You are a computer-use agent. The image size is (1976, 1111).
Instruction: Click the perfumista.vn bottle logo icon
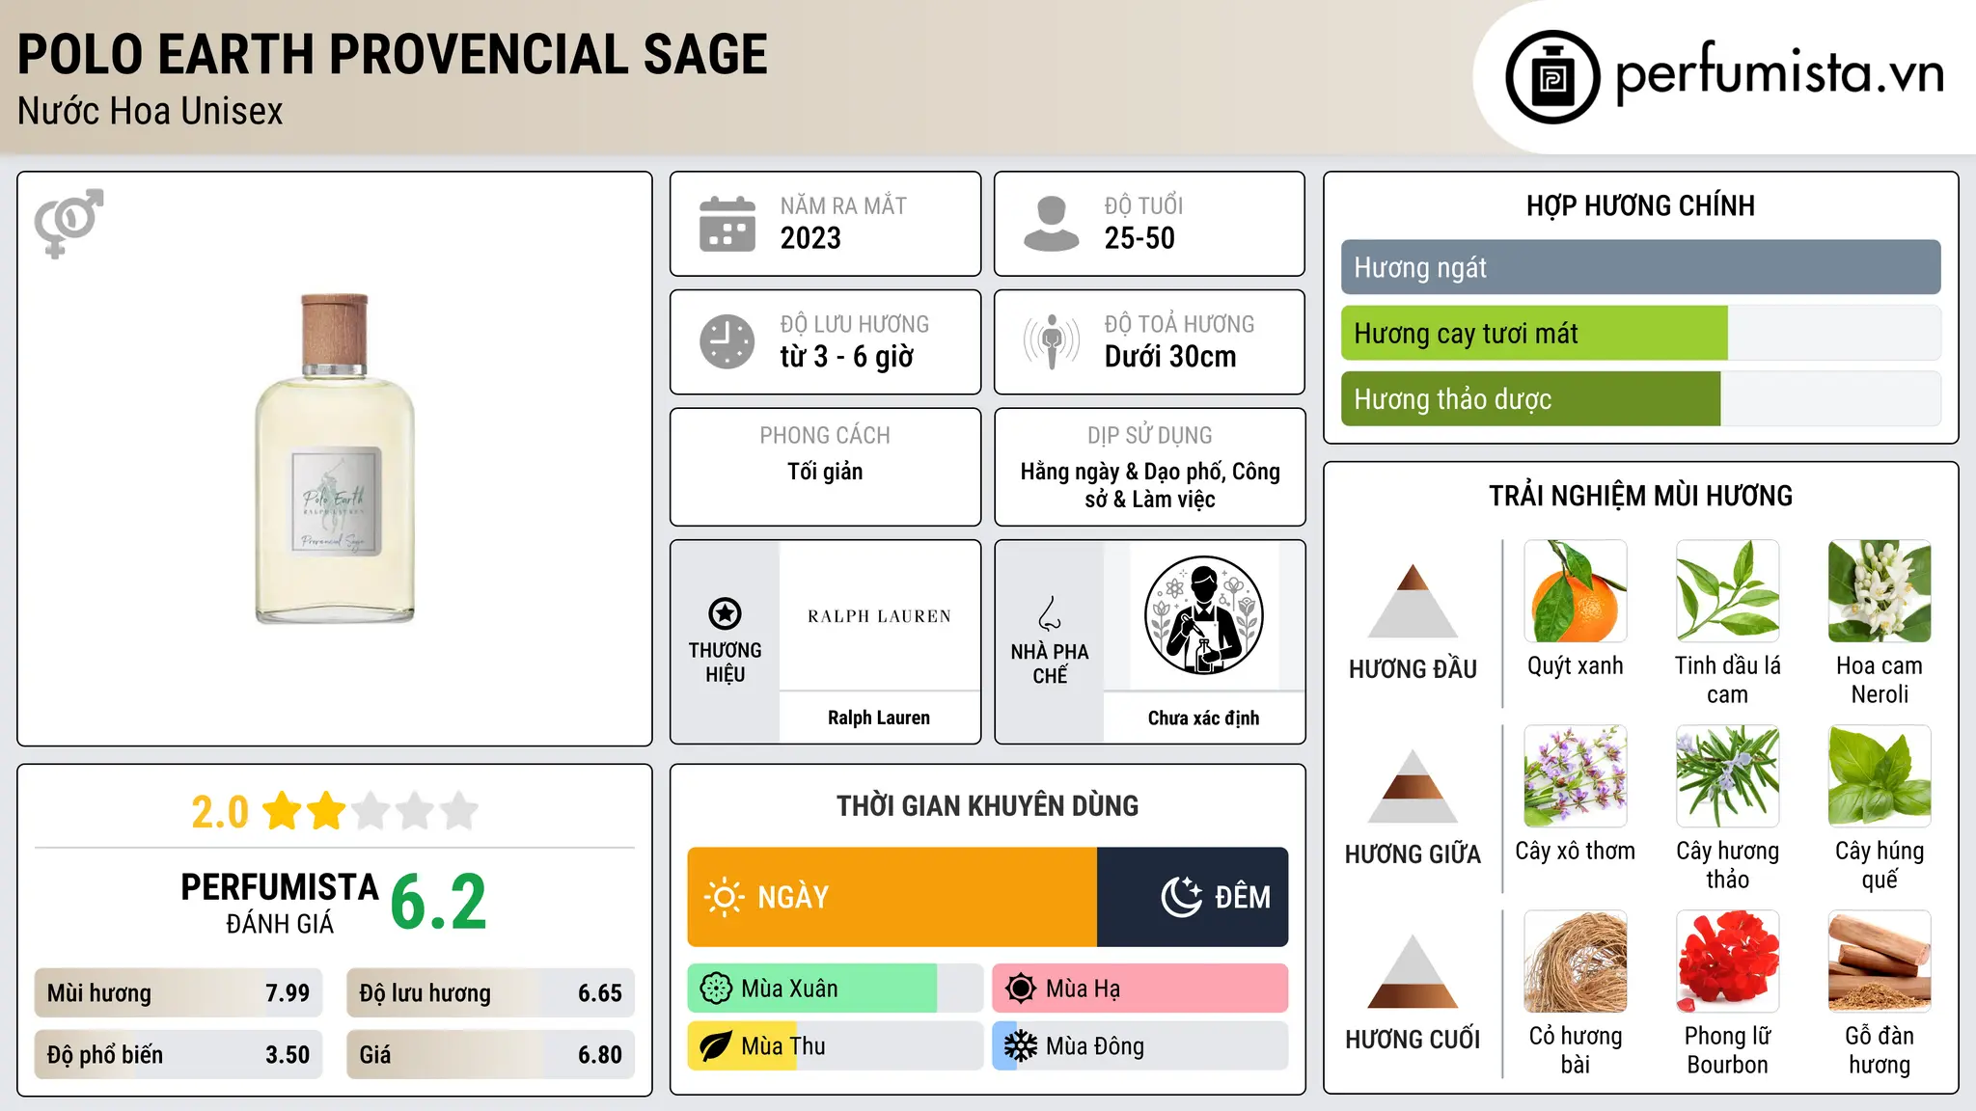coord(1552,77)
